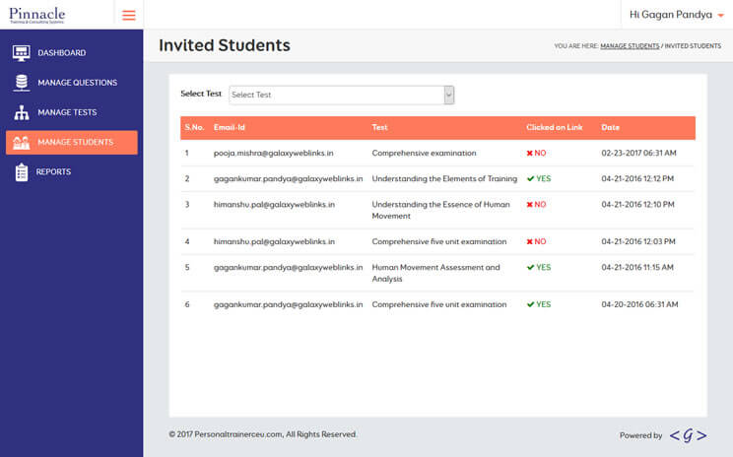Click the himanshu.pal email in row 4
The image size is (733, 457).
point(274,241)
